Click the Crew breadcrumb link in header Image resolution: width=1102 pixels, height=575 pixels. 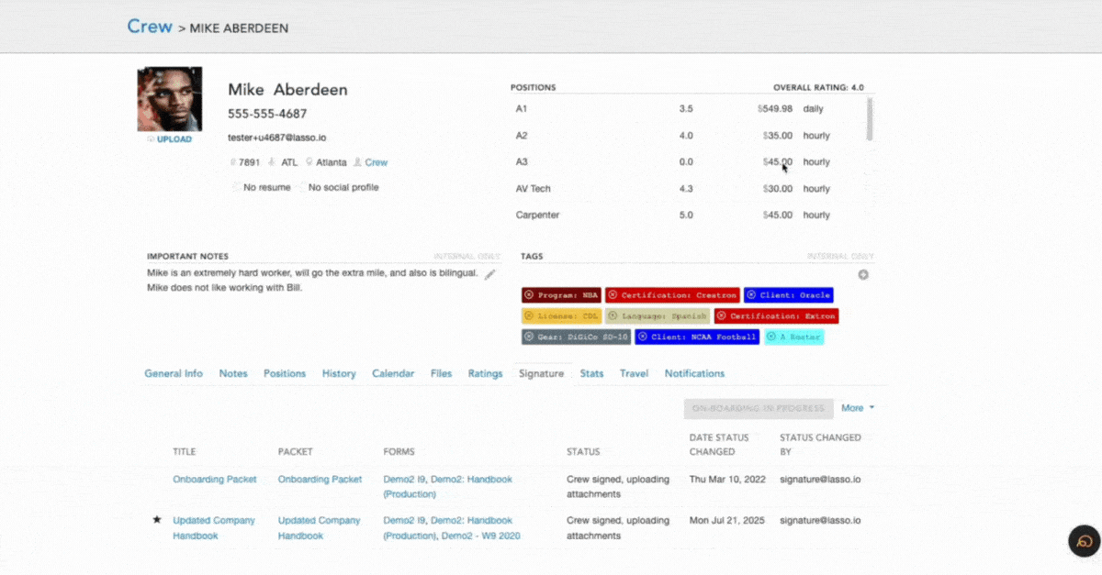150,27
